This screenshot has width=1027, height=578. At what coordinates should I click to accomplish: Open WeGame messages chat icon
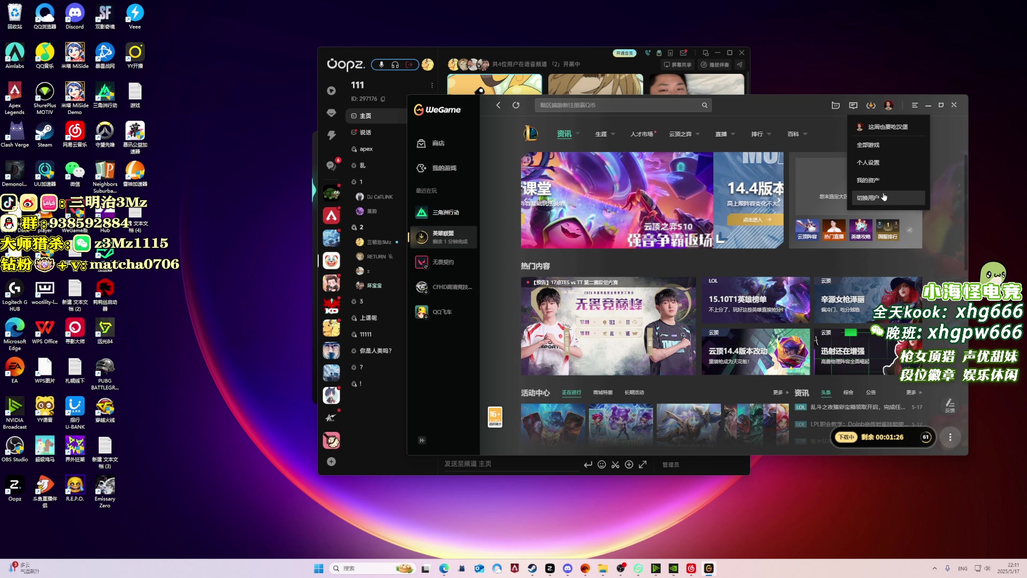point(853,105)
